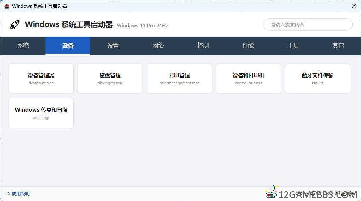Click the Windows 11 Pro 24H2 version text
This screenshot has height=201, width=361.
(x=143, y=26)
